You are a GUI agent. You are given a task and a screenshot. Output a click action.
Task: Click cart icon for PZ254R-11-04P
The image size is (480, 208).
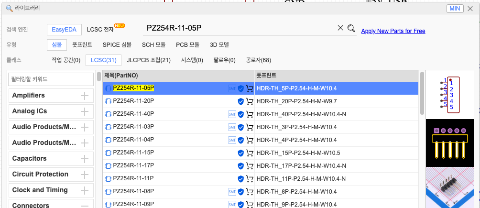250,140
